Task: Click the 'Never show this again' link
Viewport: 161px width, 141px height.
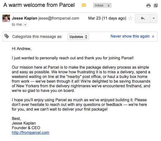Action: coord(130,36)
